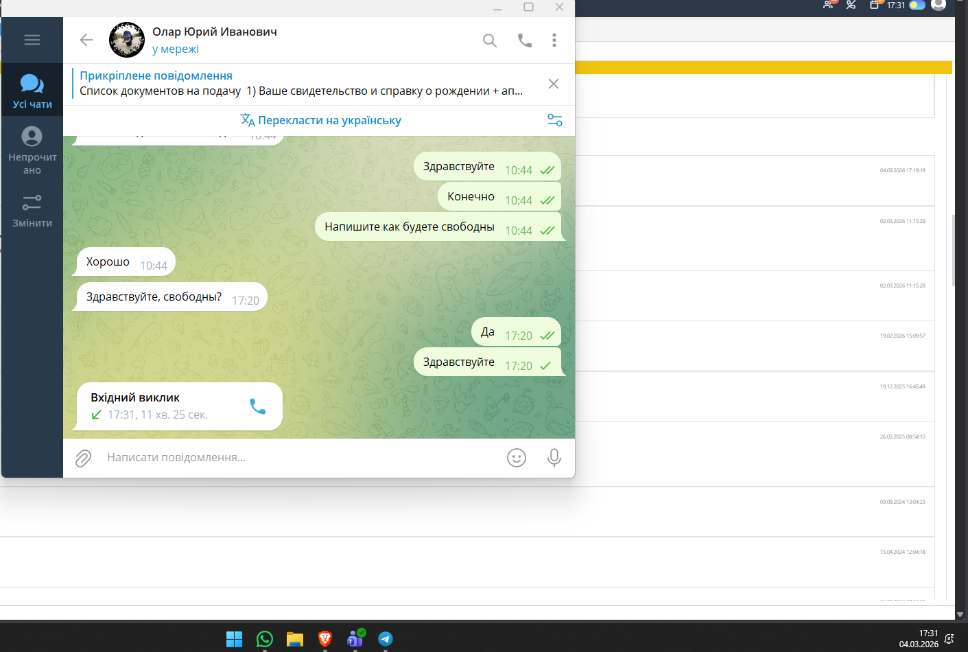Viewport: 968px width, 652px height.
Task: Search within the chat
Action: 490,40
